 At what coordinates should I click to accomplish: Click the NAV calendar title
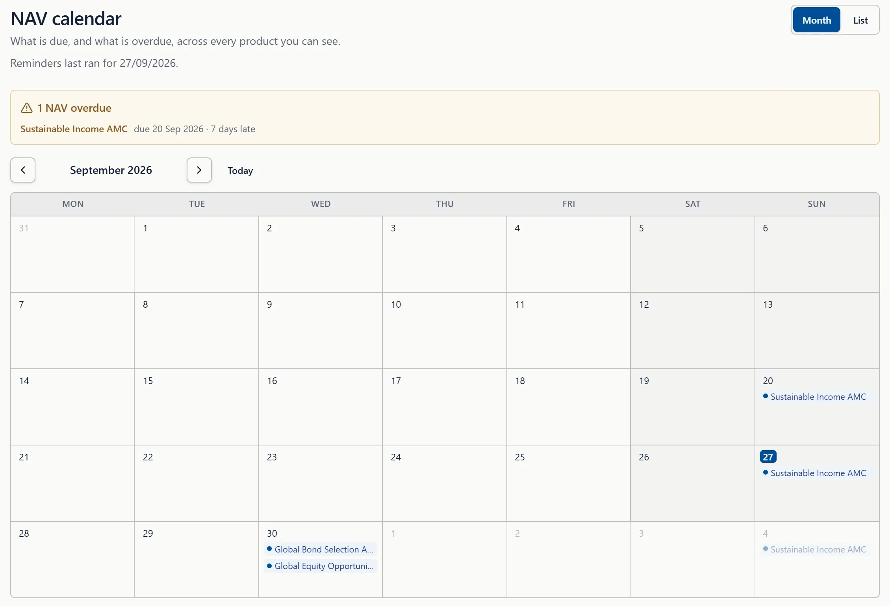pyautogui.click(x=66, y=18)
